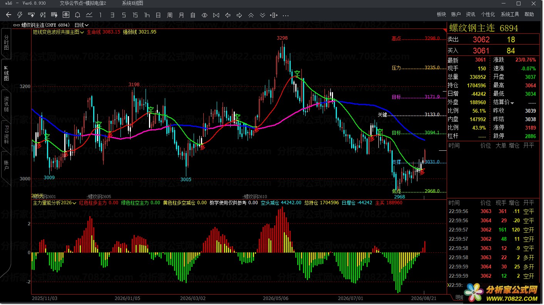Screen dimensions: 544x305
Task: Switch to the 账户 side tab
Action: (x=6, y=165)
